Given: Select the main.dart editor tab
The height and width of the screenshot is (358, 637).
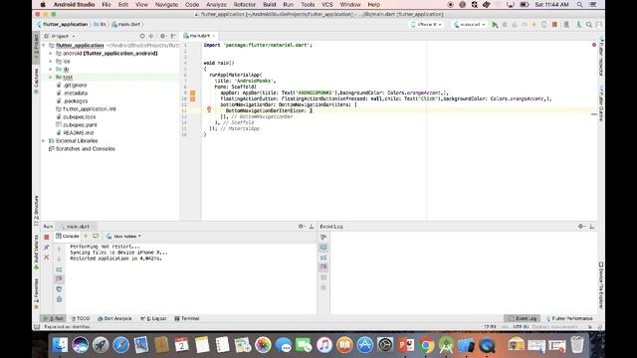Looking at the screenshot, I should (x=199, y=36).
